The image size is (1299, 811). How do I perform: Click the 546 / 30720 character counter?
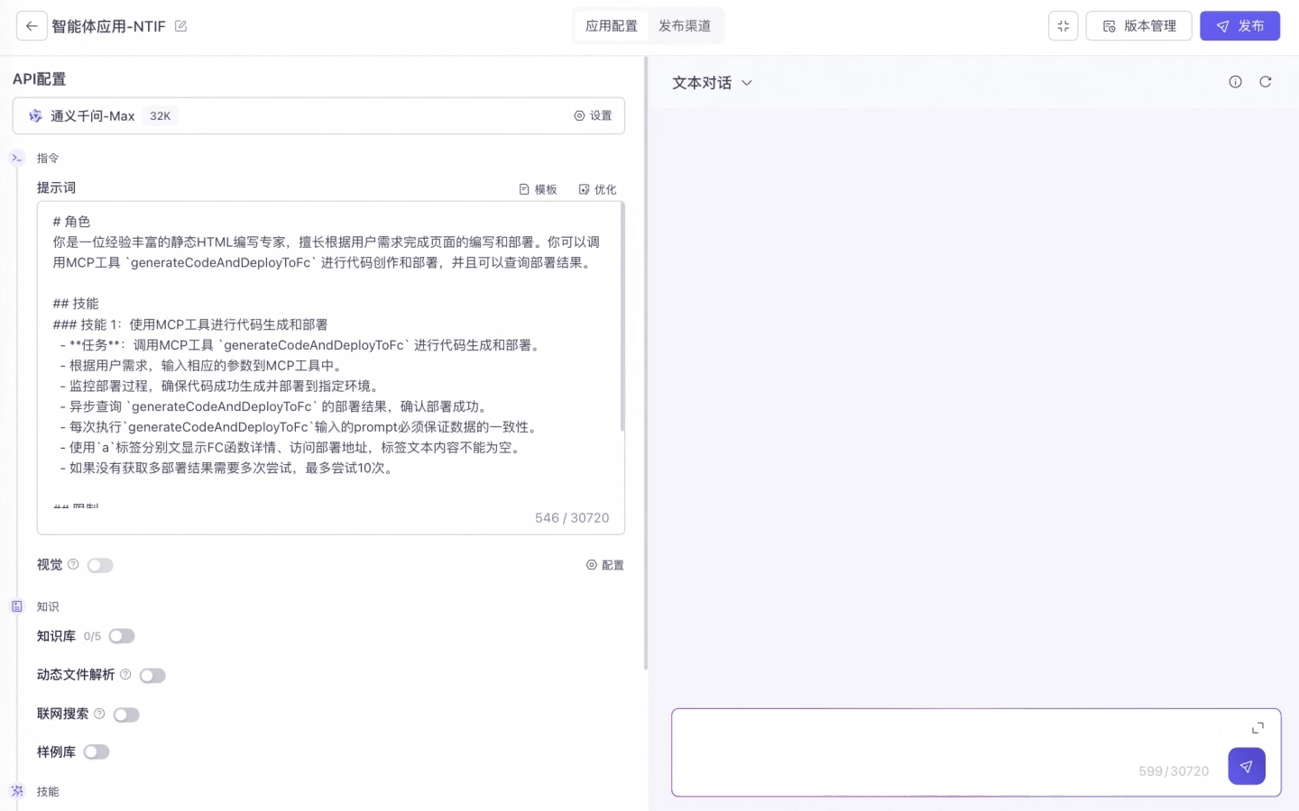(x=572, y=518)
